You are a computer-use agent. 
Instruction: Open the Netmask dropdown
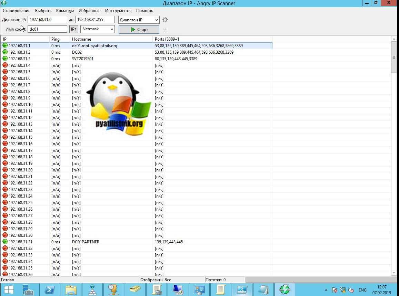(x=98, y=29)
